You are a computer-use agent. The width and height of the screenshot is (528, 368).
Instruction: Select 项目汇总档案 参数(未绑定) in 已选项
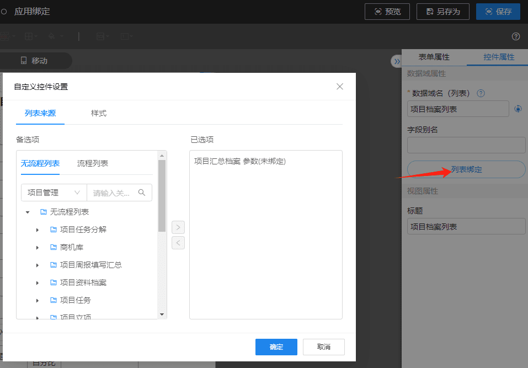point(240,161)
